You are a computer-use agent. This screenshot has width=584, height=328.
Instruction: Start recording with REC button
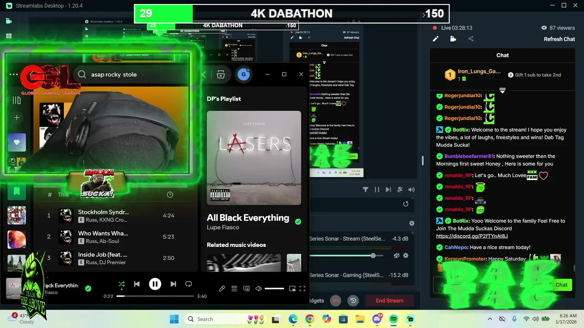tap(336, 301)
